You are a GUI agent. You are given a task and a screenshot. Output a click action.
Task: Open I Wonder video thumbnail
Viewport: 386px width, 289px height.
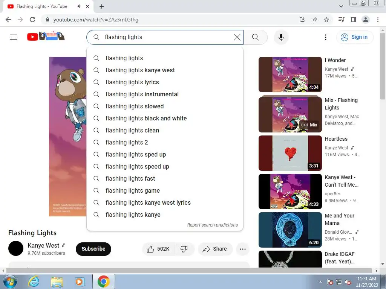[290, 75]
